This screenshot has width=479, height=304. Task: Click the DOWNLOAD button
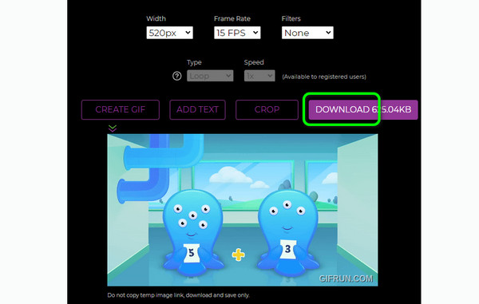pos(363,109)
